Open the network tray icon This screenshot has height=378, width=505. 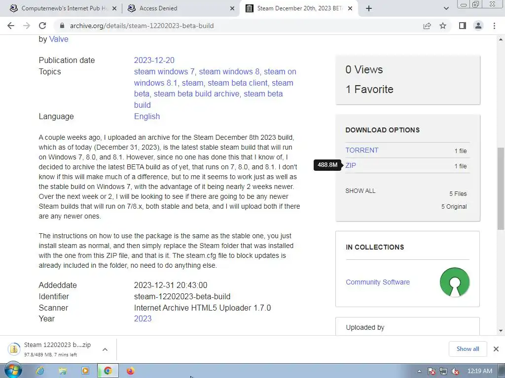point(443,371)
